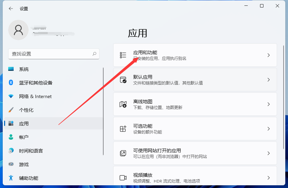
Task: Go back using the back arrow
Action: (x=11, y=9)
